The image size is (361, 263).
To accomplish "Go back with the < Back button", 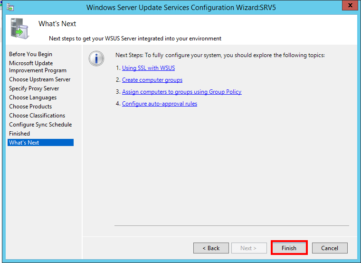I will click(211, 248).
